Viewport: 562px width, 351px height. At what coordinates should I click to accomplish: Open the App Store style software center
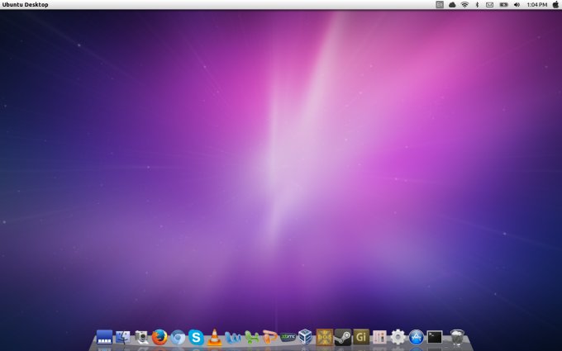click(x=416, y=338)
